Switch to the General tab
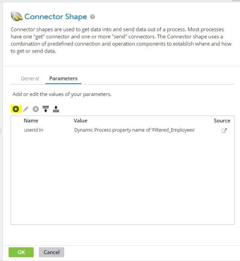Screen dimensions: 240x261 coord(30,78)
